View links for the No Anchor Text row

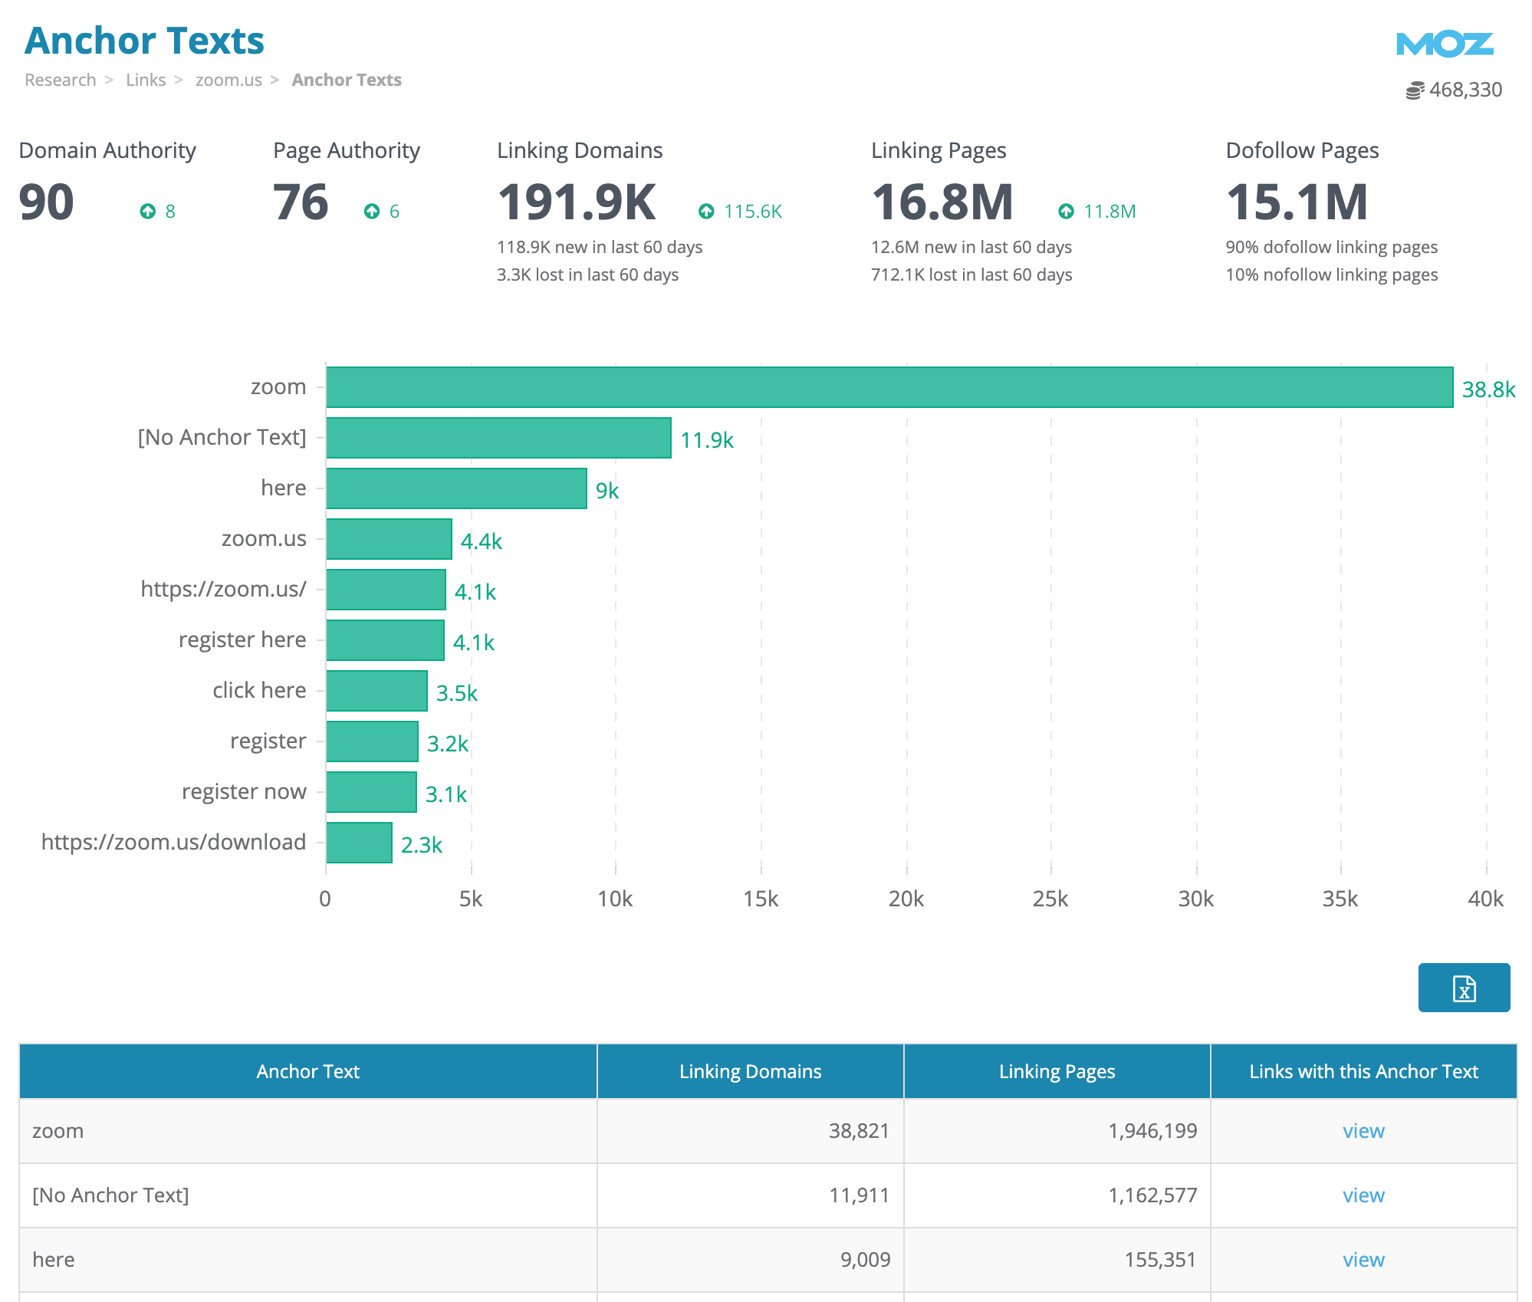(x=1363, y=1195)
